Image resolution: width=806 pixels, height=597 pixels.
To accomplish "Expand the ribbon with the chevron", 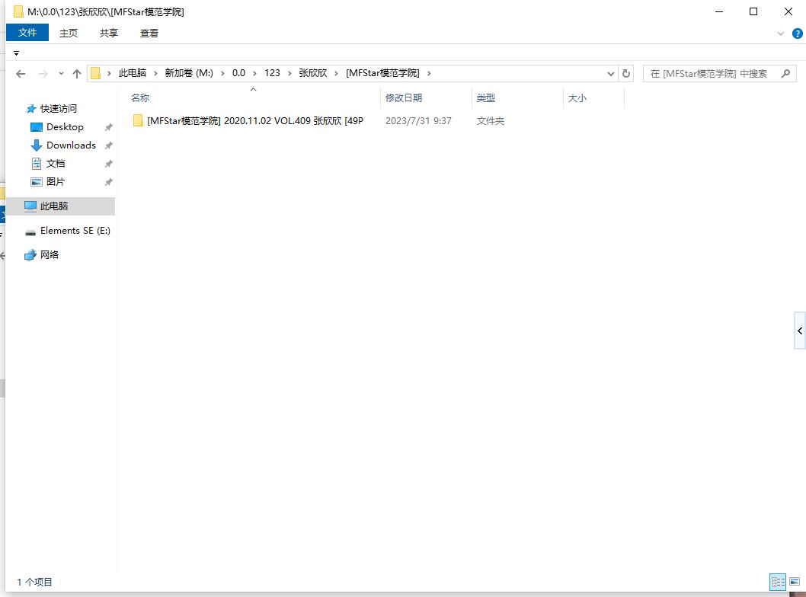I will click(781, 34).
